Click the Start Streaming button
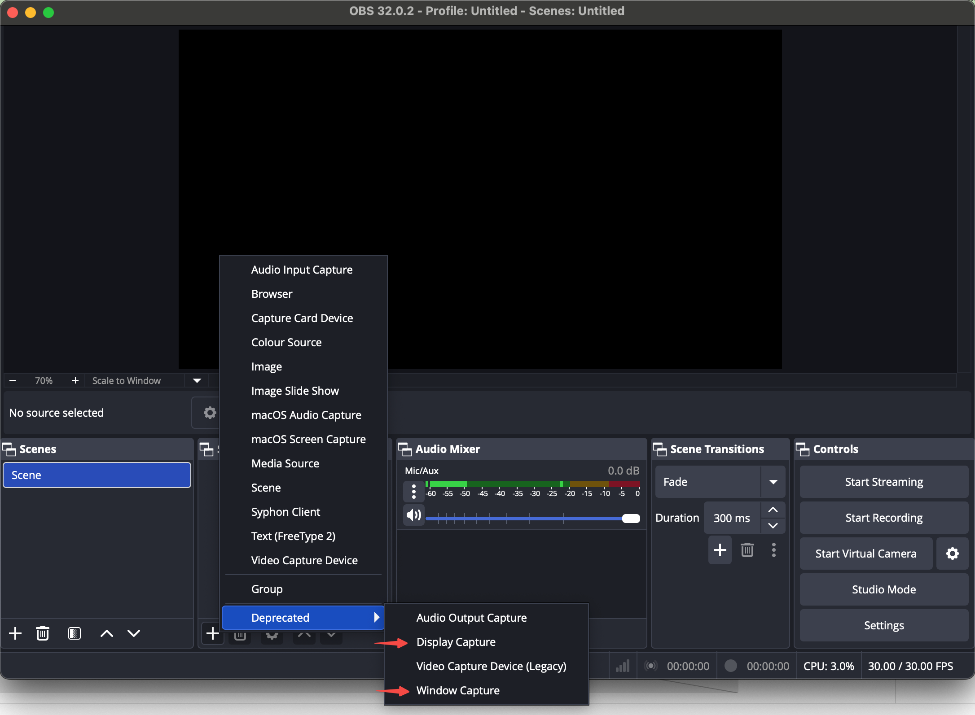This screenshot has width=975, height=715. click(x=883, y=481)
